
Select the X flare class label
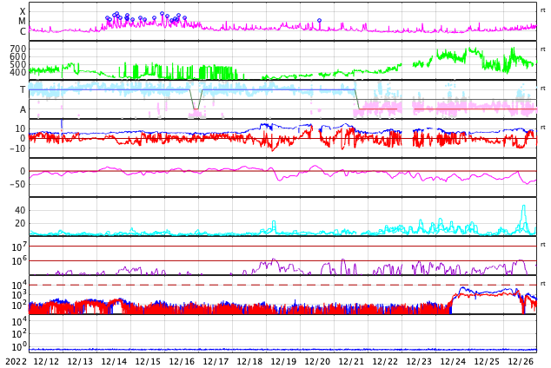[x=23, y=11]
